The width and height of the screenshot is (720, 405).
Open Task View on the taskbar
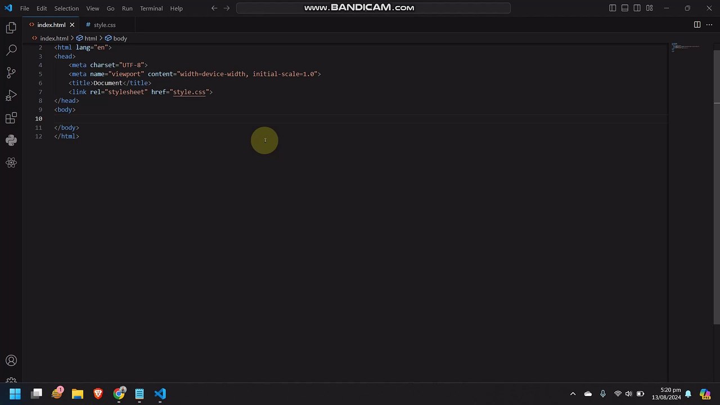tap(37, 394)
